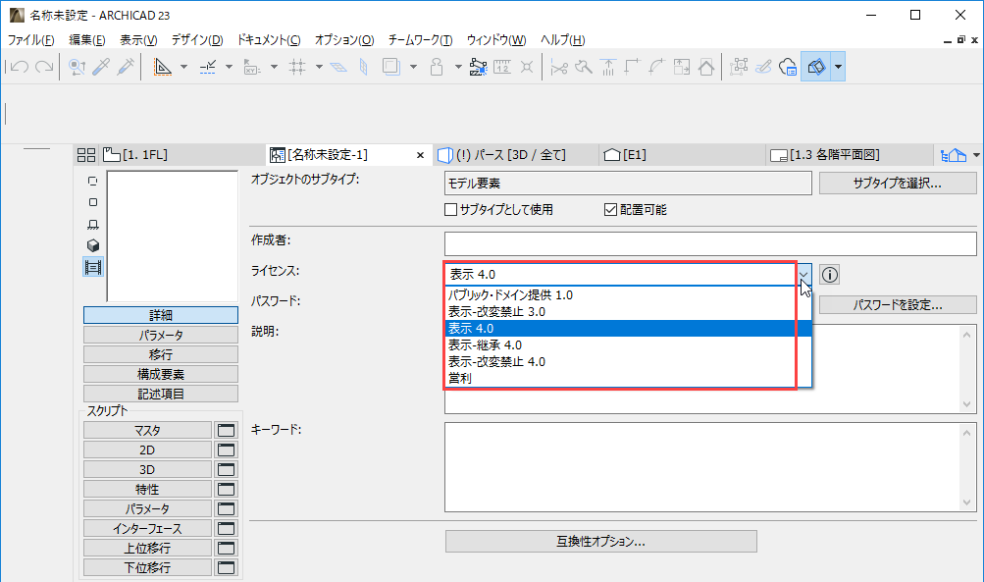Image resolution: width=984 pixels, height=582 pixels.
Task: Click the Undo arrow icon
Action: (x=18, y=67)
